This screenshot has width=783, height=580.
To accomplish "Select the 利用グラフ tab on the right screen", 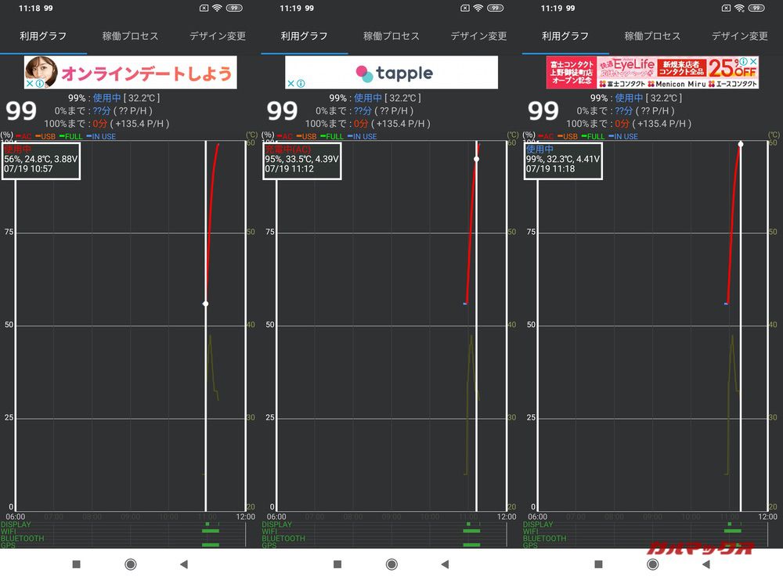I will pos(565,36).
